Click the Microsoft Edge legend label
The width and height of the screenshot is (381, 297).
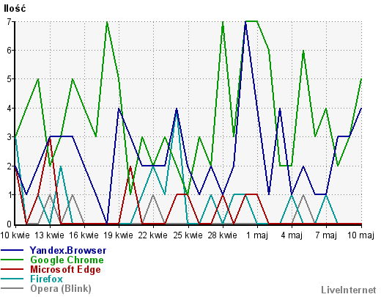[65, 269]
